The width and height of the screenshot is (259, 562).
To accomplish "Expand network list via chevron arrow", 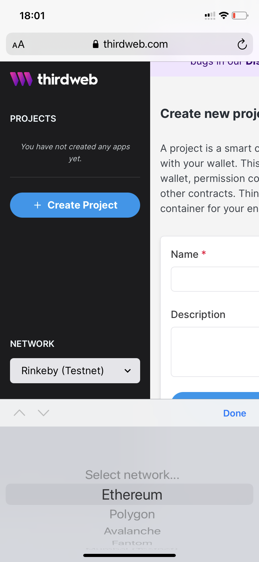I will click(128, 371).
